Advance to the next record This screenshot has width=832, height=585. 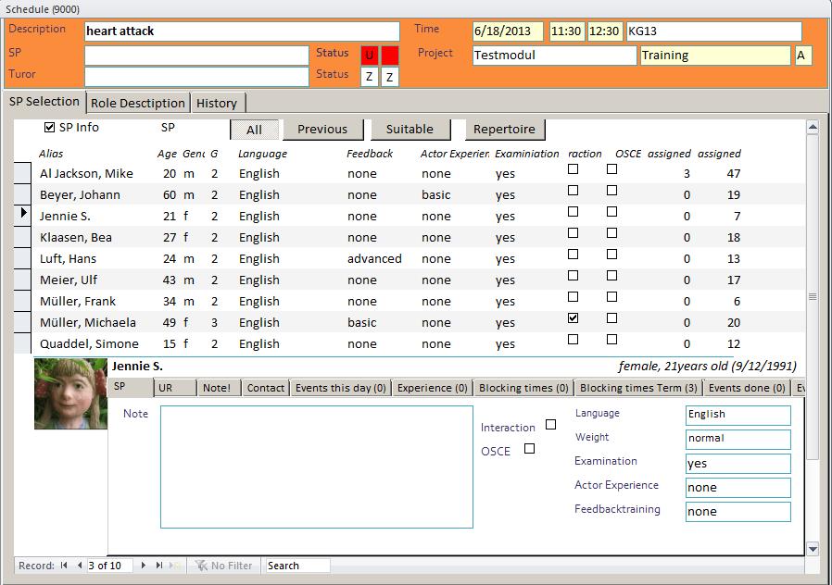(x=143, y=565)
